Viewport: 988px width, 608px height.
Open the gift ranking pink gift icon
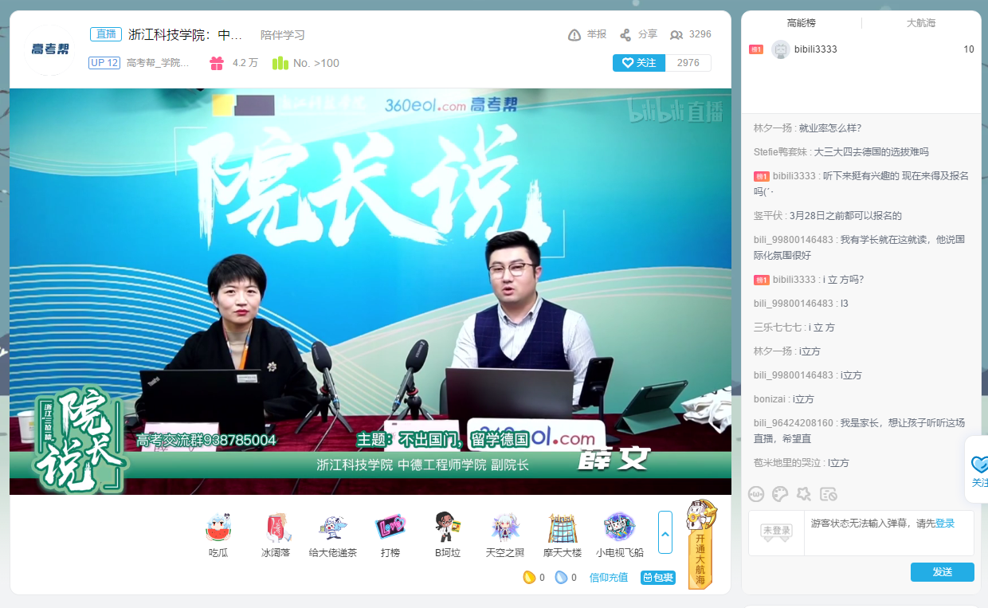click(x=217, y=63)
